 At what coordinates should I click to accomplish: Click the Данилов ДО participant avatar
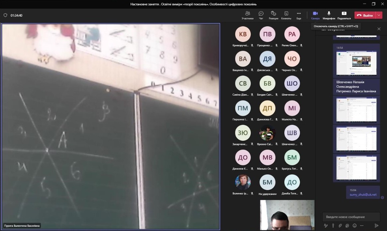click(x=243, y=157)
